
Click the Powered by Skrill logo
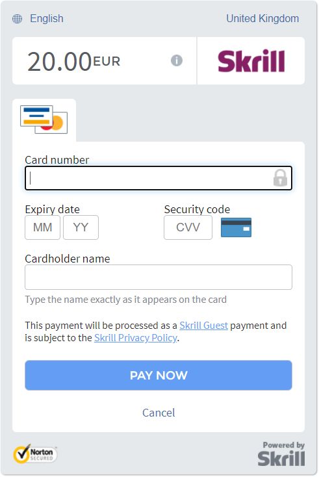coord(281,454)
